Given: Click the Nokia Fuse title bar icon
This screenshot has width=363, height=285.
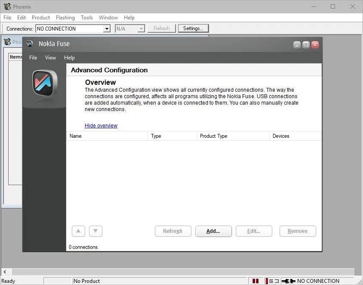Looking at the screenshot, I should [x=29, y=43].
